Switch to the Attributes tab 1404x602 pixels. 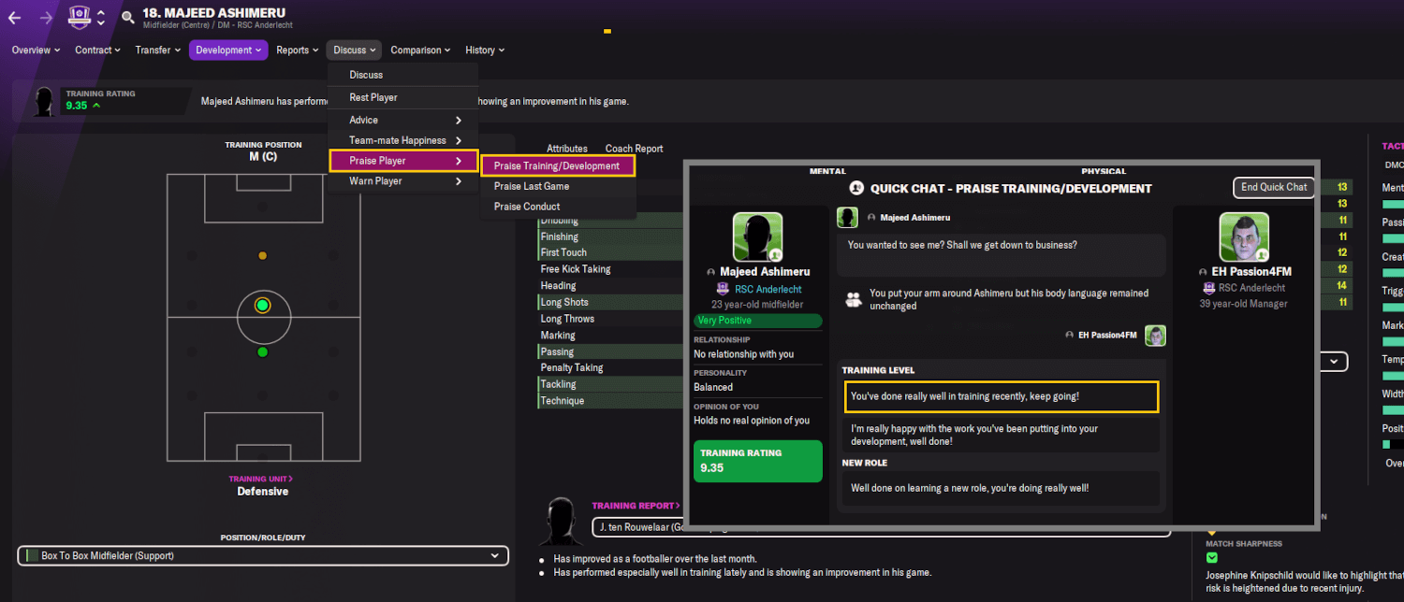coord(567,149)
